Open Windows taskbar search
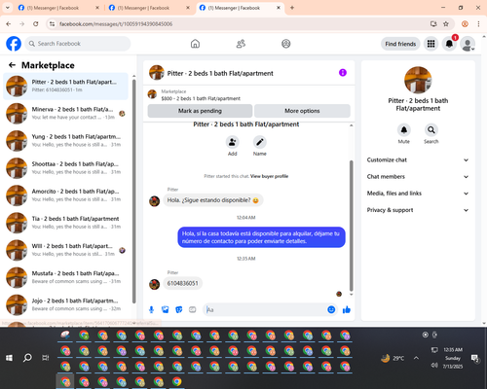The height and width of the screenshot is (389, 487). [x=27, y=358]
